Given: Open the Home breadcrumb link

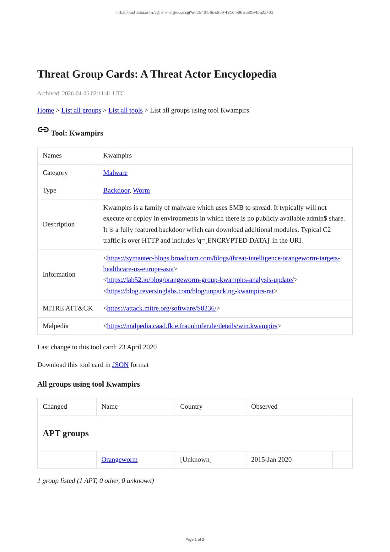Looking at the screenshot, I should [46, 110].
